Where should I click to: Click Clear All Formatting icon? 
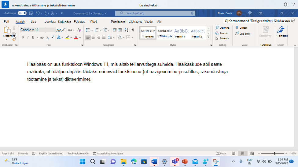[79, 30]
